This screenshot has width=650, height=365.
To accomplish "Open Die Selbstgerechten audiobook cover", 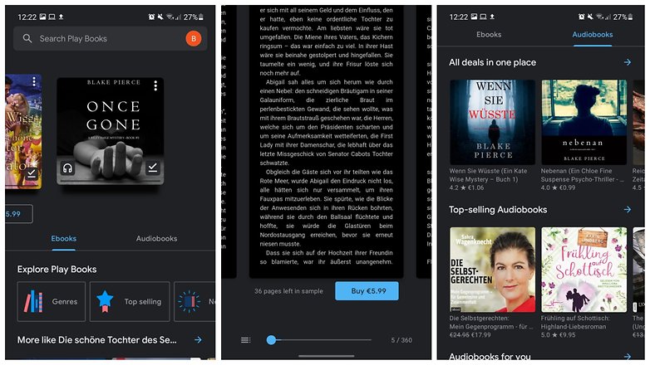I will tap(492, 270).
